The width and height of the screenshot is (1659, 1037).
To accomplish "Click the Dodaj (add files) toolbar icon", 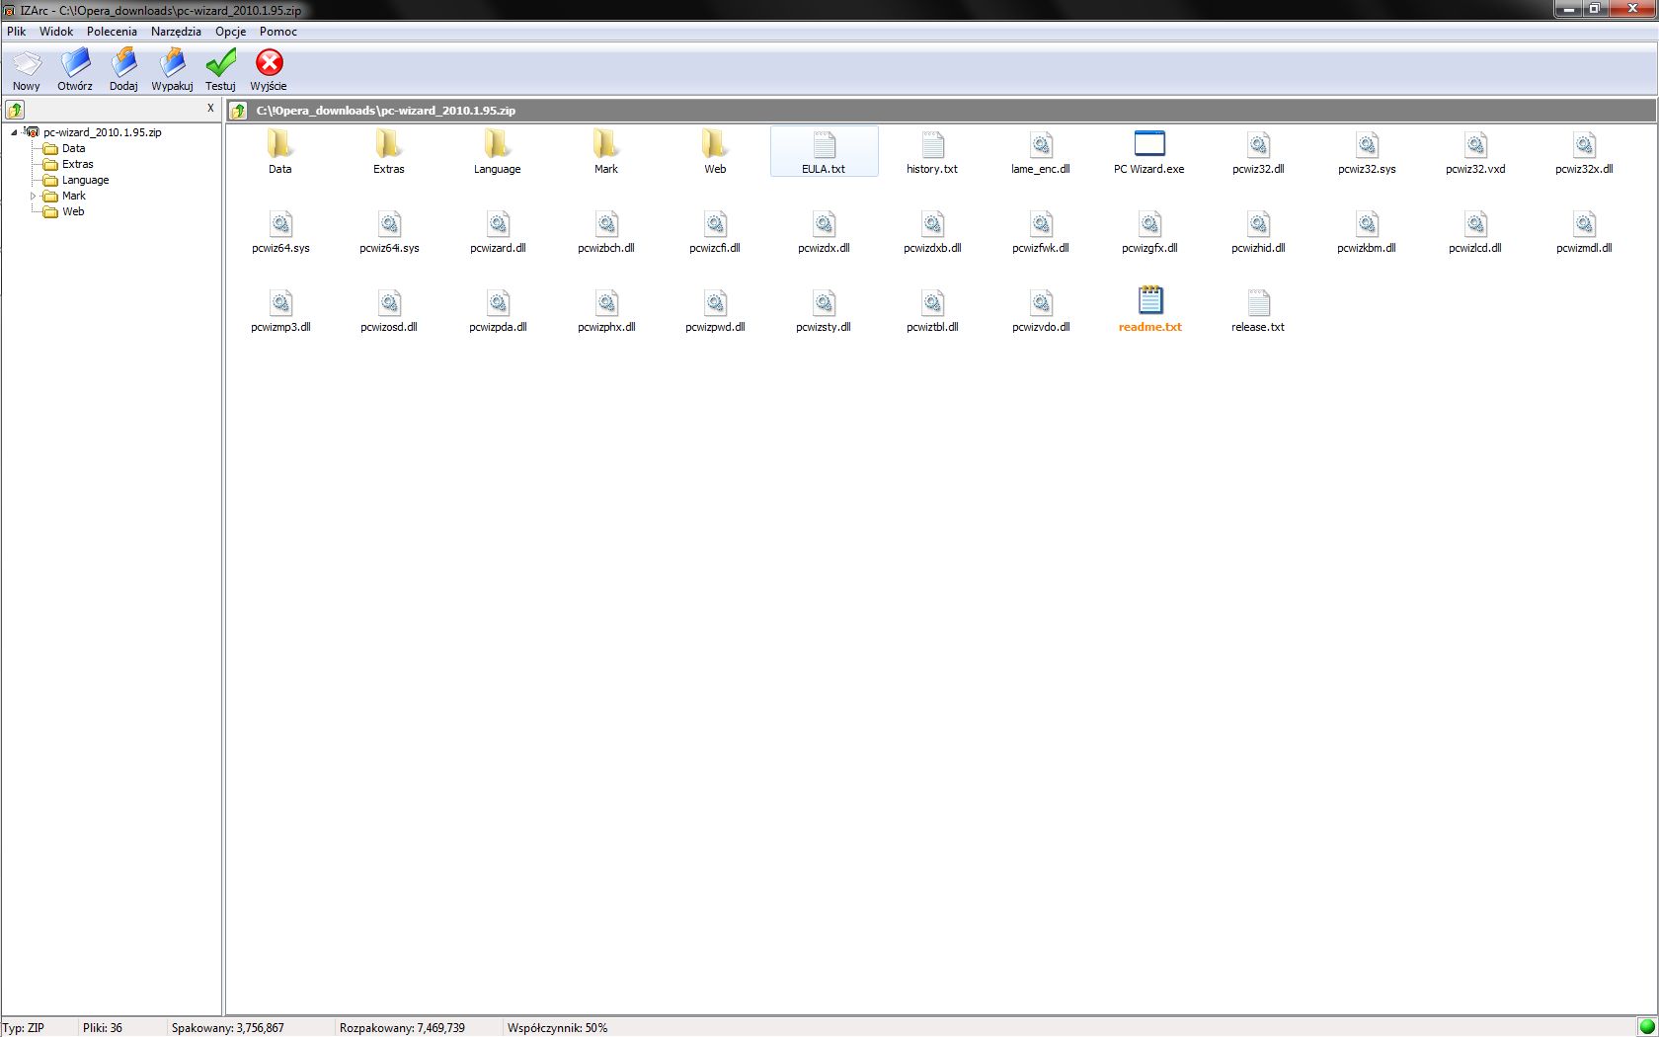I will point(123,63).
